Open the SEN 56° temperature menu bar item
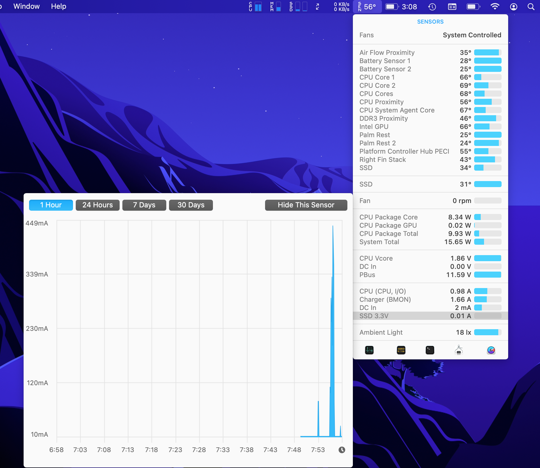 [367, 6]
